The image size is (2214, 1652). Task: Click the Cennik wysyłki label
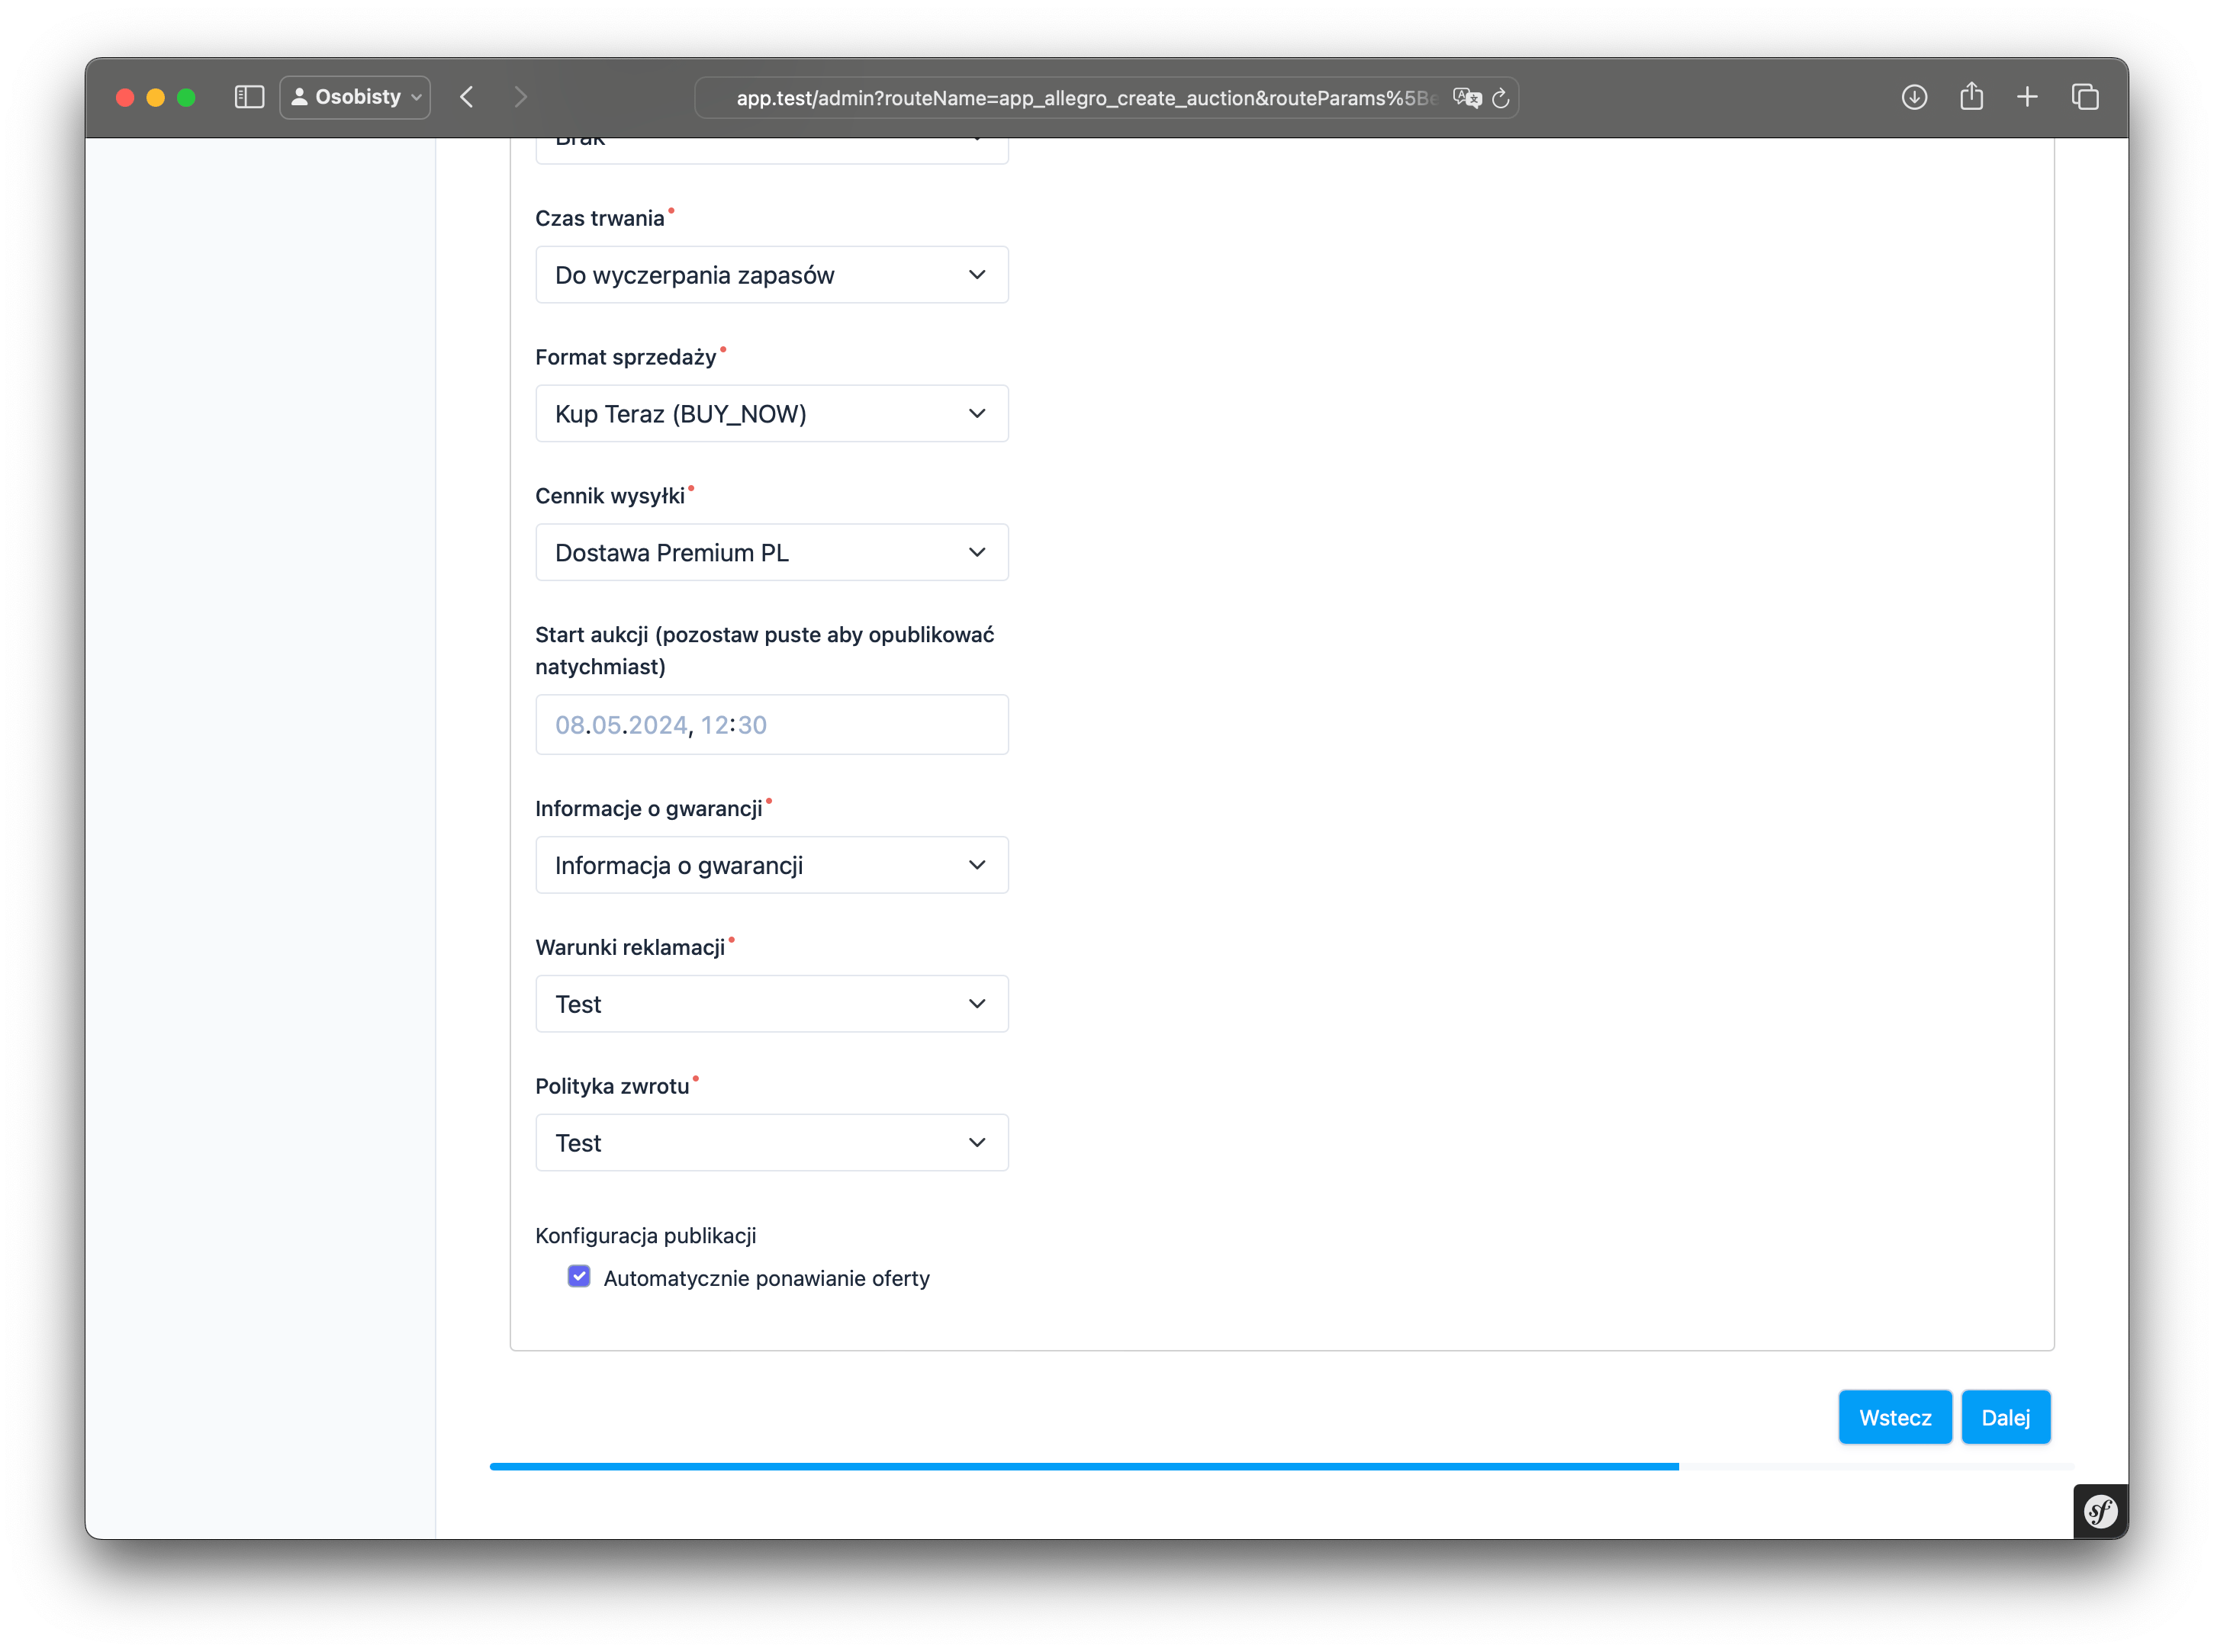(x=609, y=496)
